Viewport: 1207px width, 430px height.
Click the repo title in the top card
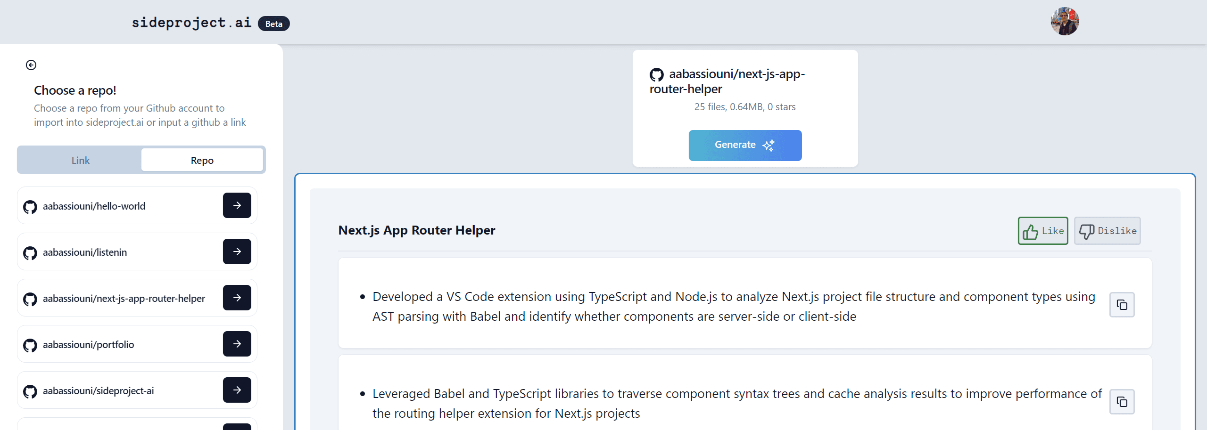[x=727, y=81]
